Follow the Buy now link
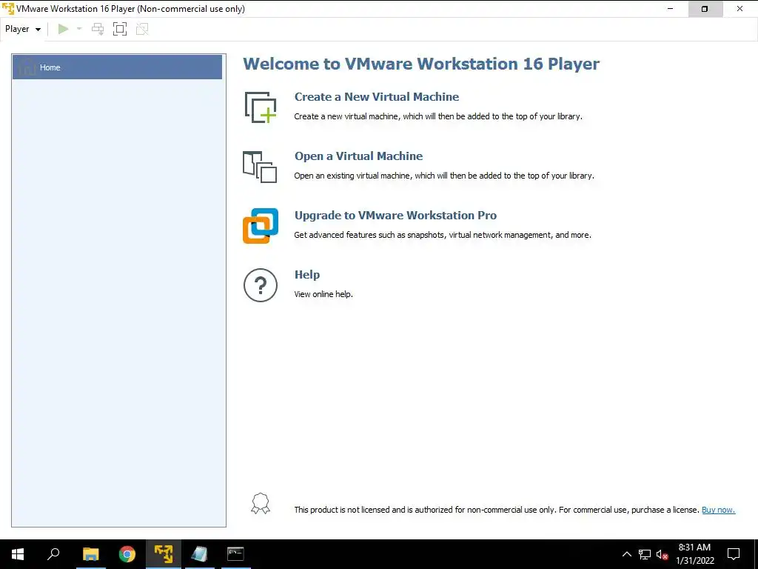This screenshot has height=569, width=758. [718, 510]
